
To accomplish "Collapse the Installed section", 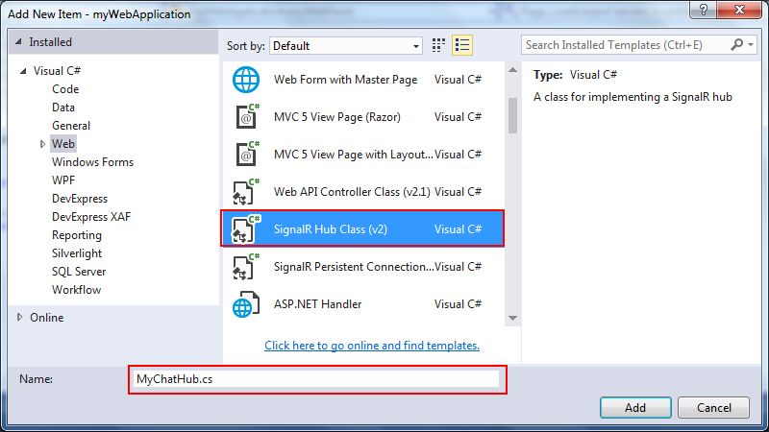I will (x=20, y=42).
